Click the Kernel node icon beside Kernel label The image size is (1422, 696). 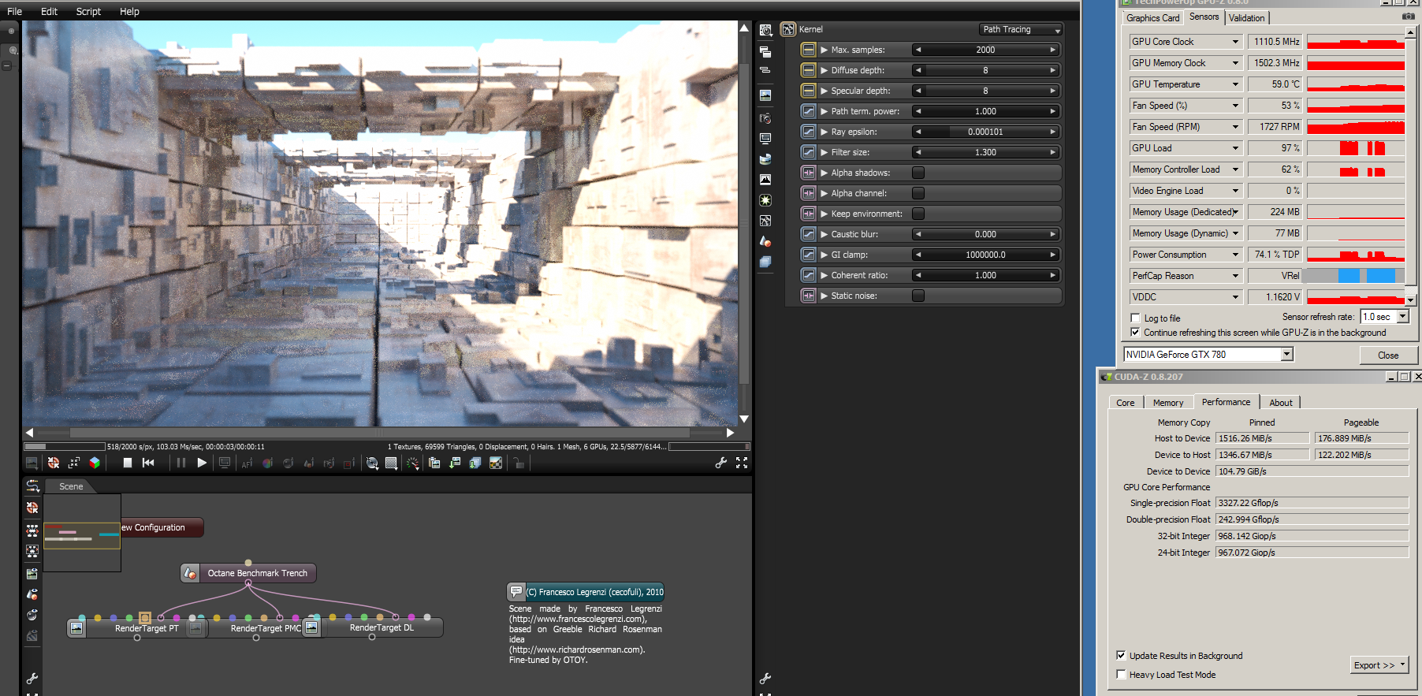(788, 29)
